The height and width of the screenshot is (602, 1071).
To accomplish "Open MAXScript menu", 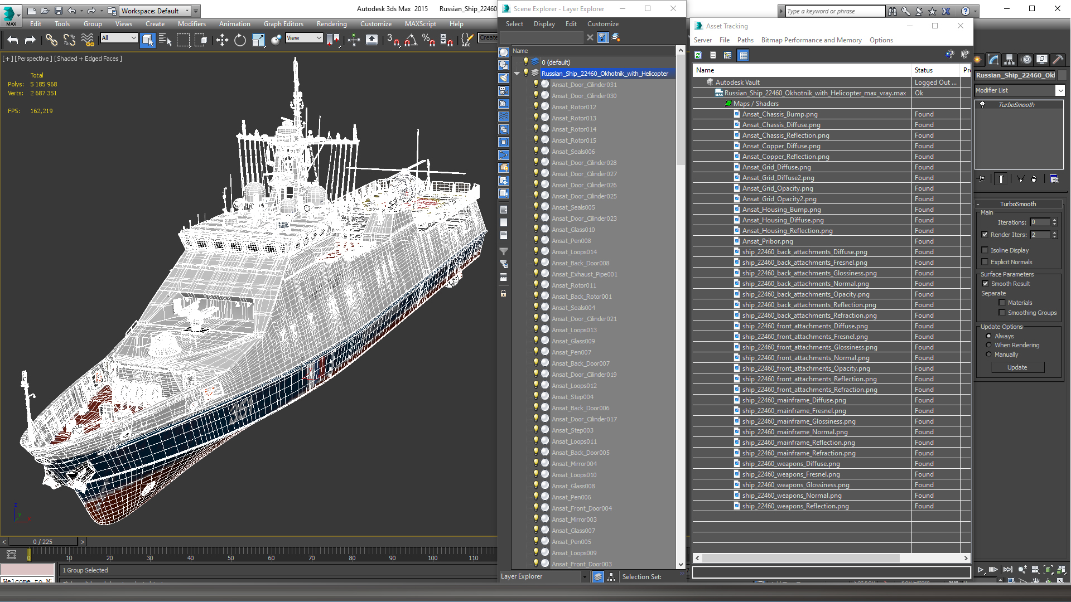I will (421, 24).
